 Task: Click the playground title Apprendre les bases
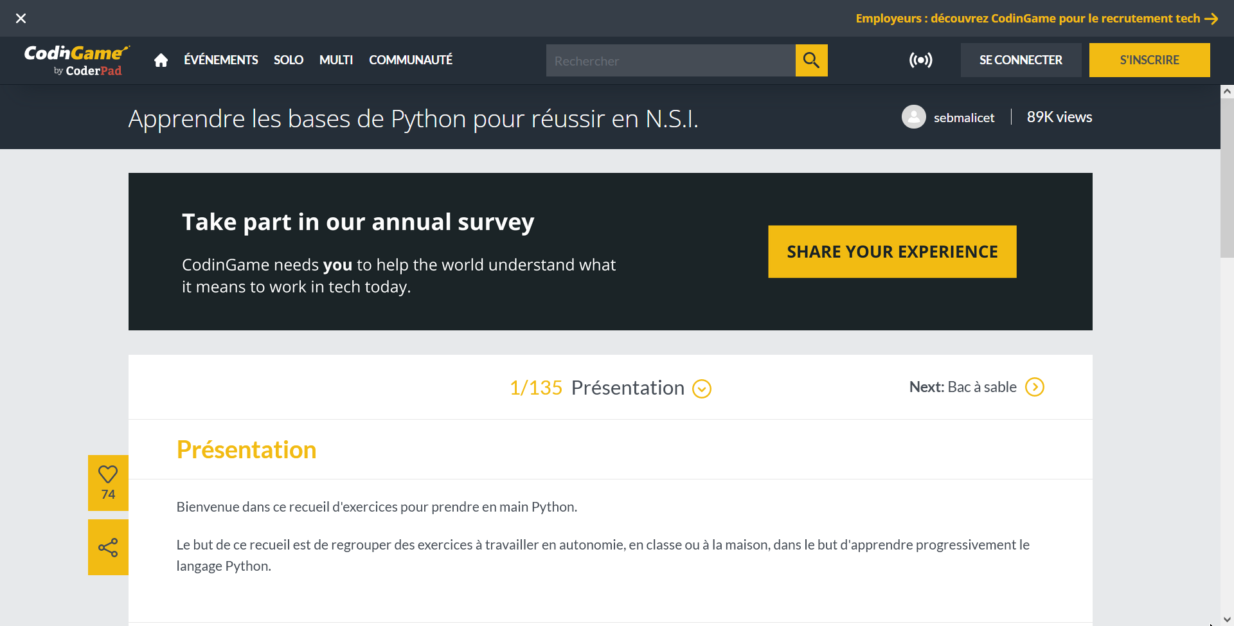413,119
